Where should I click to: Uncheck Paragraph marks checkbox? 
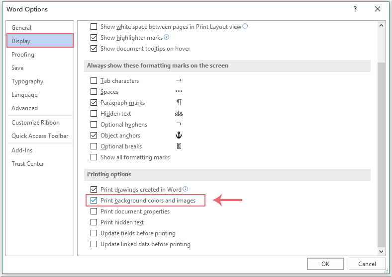coord(94,103)
